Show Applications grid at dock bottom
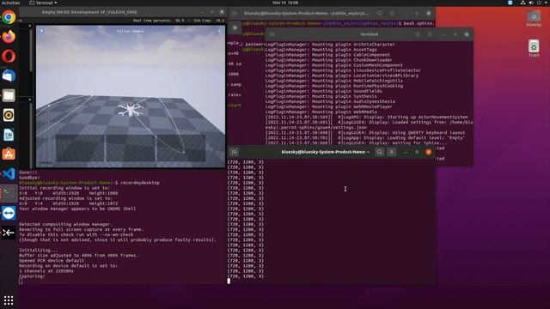This screenshot has height=309, width=550. point(9,300)
